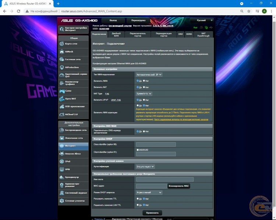Switch to the DMZ tab
The width and height of the screenshot is (276, 220).
[181, 34]
